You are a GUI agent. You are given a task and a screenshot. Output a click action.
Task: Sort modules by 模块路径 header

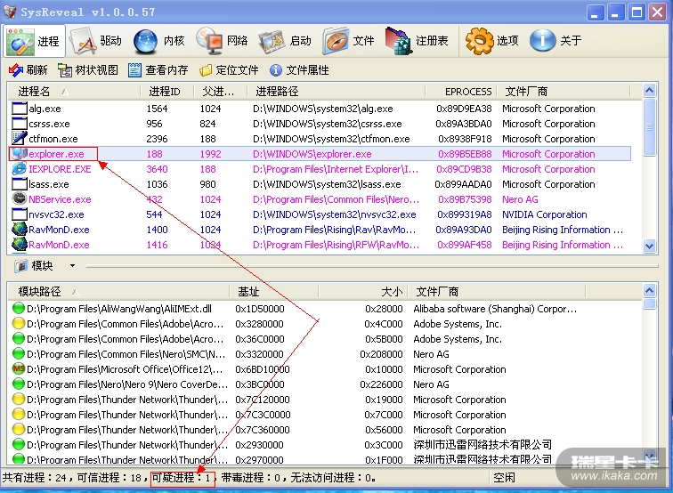118,292
